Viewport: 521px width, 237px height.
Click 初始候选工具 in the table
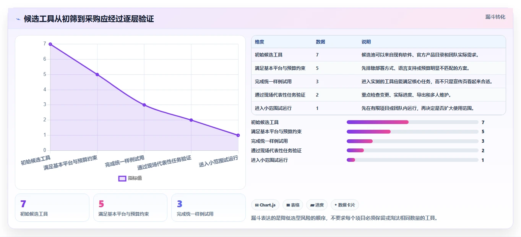click(x=269, y=55)
